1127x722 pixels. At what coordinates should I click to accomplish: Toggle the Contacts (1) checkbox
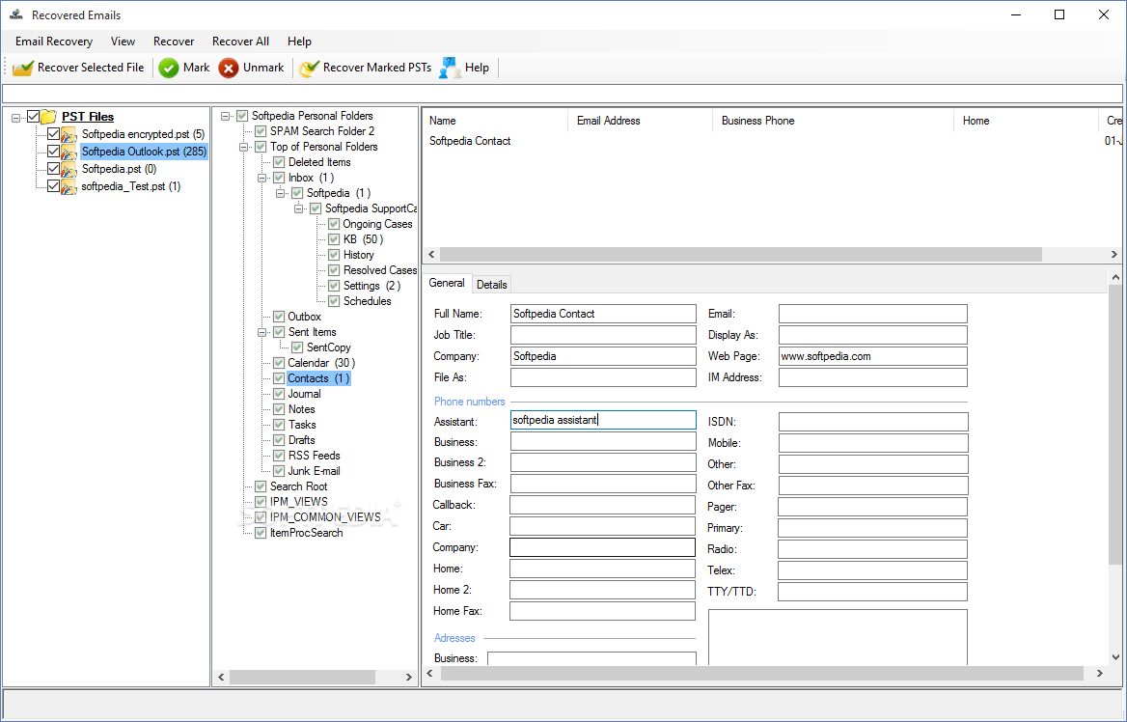pyautogui.click(x=279, y=378)
